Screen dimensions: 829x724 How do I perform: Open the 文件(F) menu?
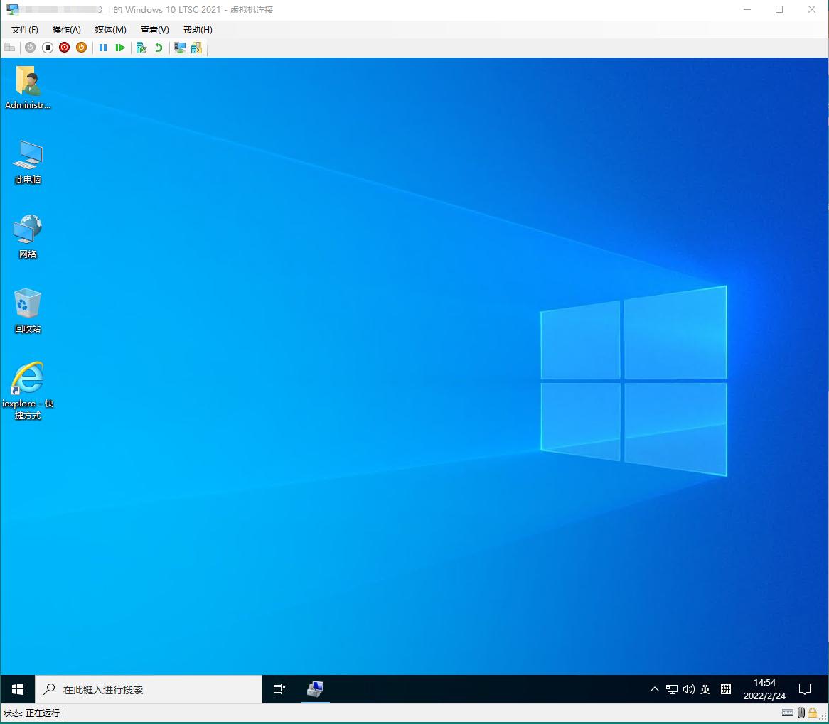tap(25, 30)
